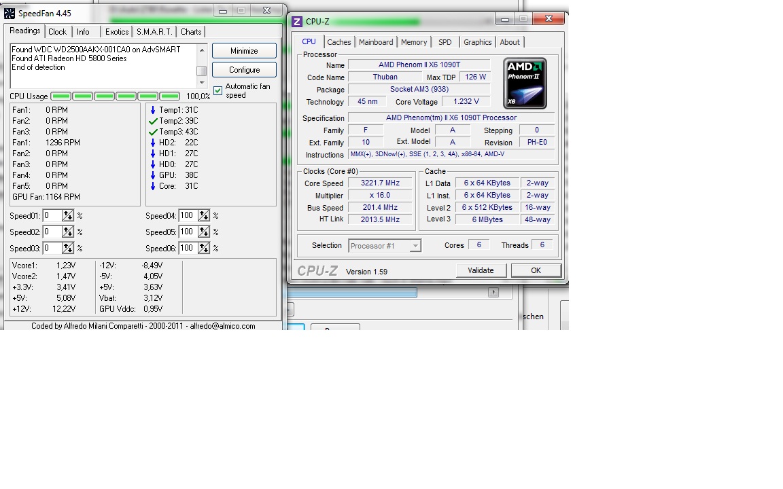783x489 pixels.
Task: Click the Speed03 percentage input field
Action: click(x=52, y=248)
